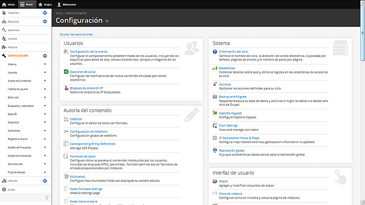The height and width of the screenshot is (205, 365).
Task: Open Node clone module link
Action: point(83,201)
